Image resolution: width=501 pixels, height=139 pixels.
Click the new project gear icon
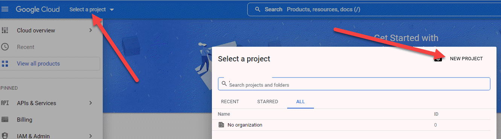[438, 59]
